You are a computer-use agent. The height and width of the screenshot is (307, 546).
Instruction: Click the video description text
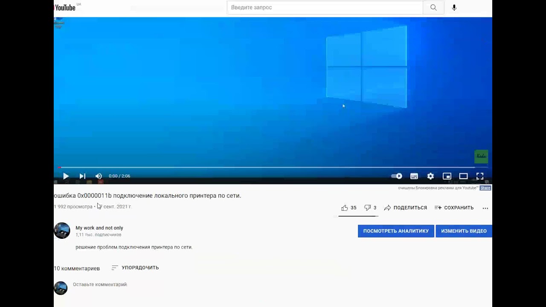tap(134, 247)
